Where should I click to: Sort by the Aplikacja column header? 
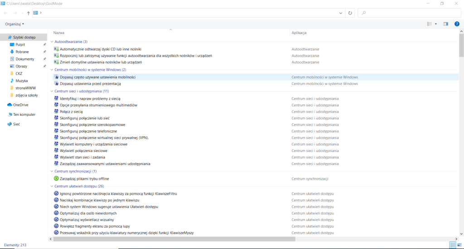299,33
